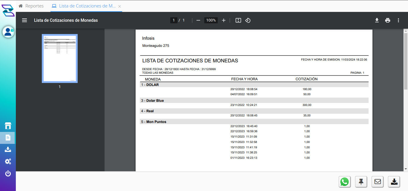Select the page 1 thumbnail
Screen dimensions: 408x191
pos(60,58)
